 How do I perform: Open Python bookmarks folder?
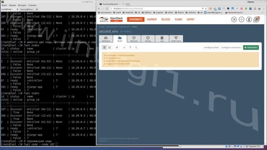146,12
